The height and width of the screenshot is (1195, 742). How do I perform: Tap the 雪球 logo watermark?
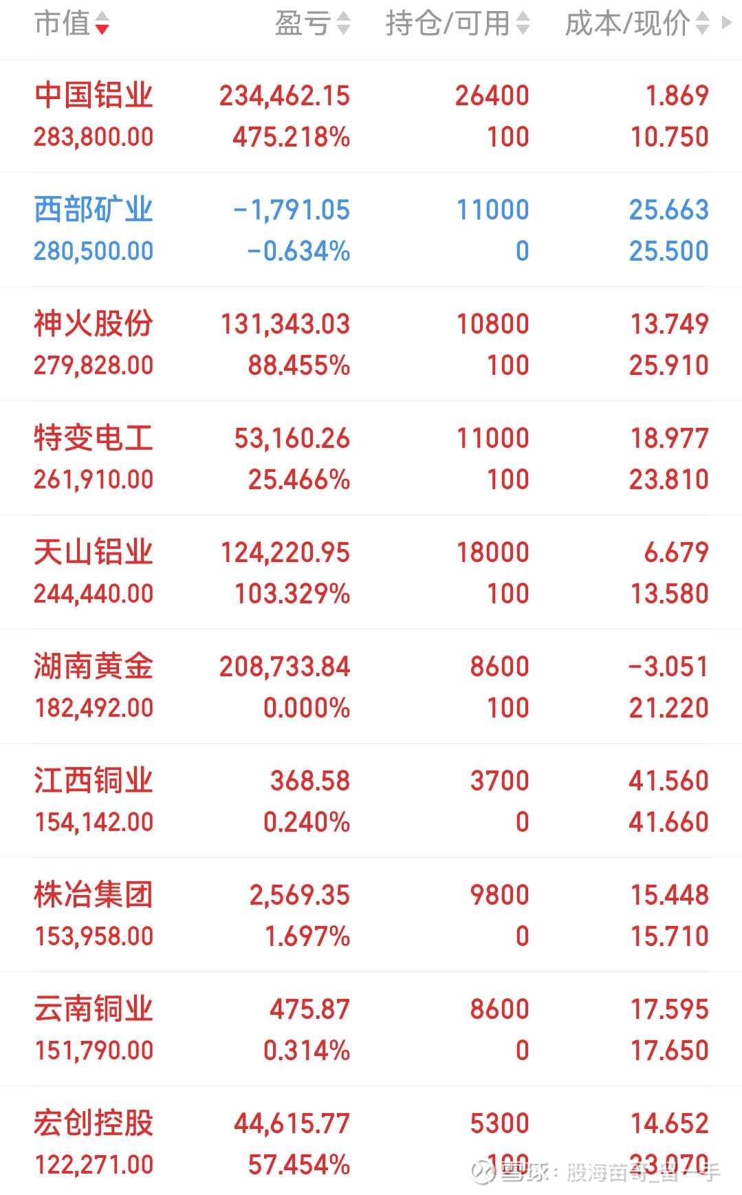pyautogui.click(x=483, y=1172)
